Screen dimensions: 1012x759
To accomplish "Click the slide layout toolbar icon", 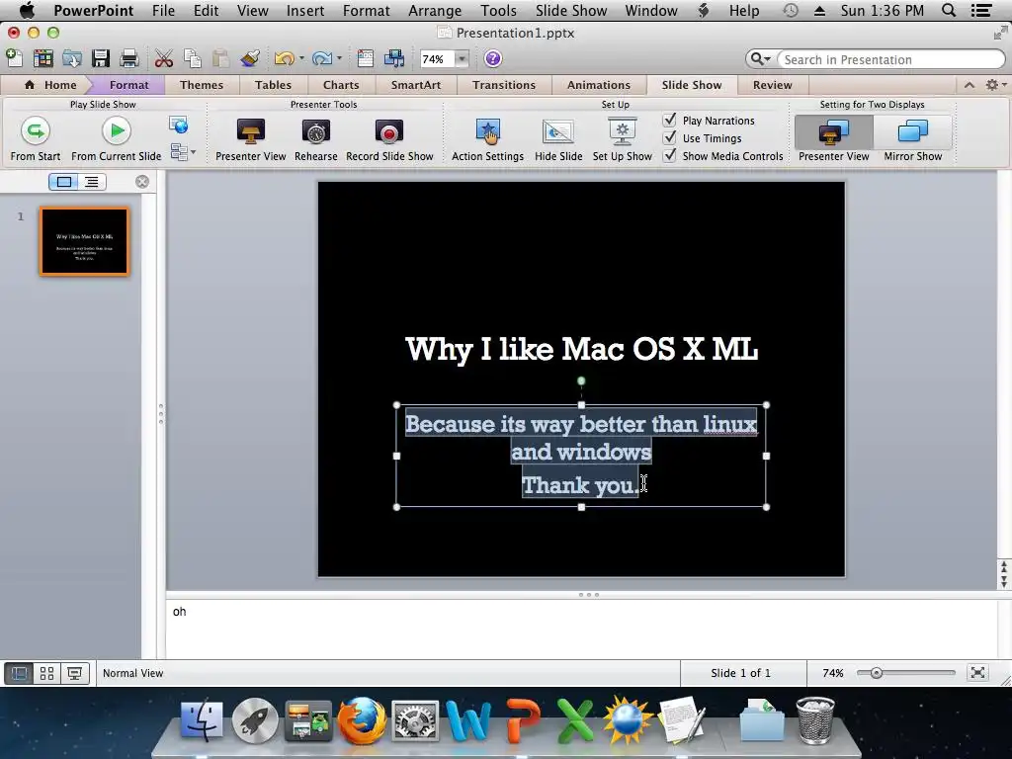I will point(366,58).
